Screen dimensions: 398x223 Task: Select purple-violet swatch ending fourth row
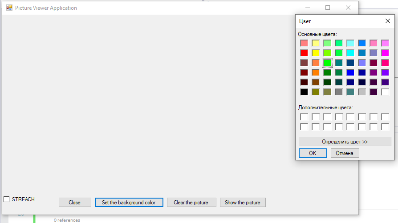click(x=385, y=72)
